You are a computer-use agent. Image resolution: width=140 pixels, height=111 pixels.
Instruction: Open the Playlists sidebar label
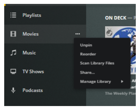32,15
